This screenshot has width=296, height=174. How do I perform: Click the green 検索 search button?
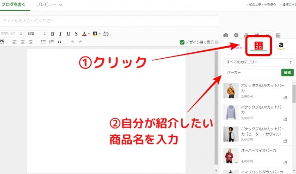pyautogui.click(x=287, y=73)
